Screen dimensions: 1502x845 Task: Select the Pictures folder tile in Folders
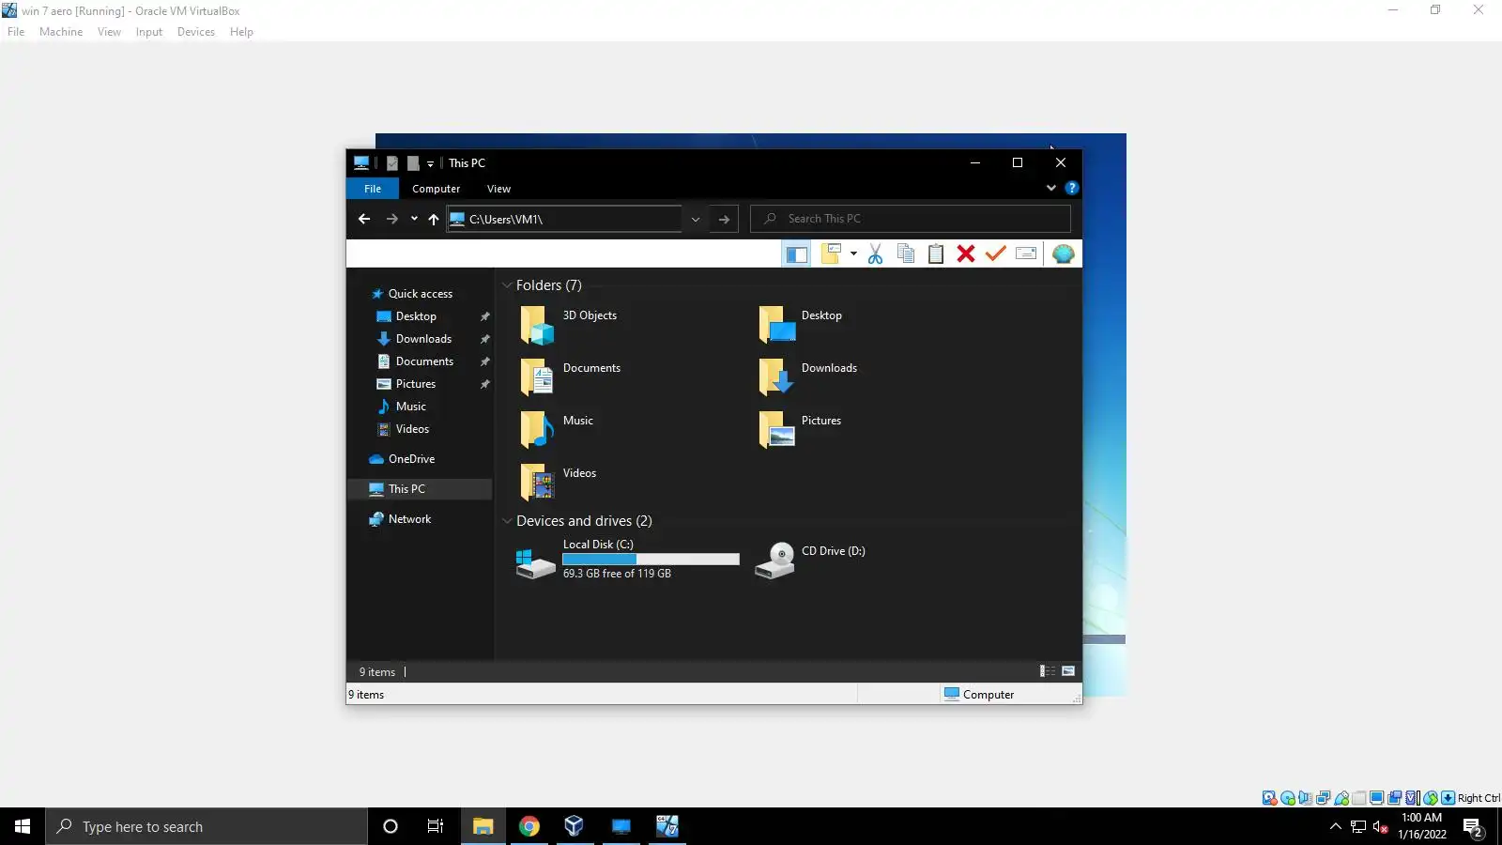pos(801,430)
